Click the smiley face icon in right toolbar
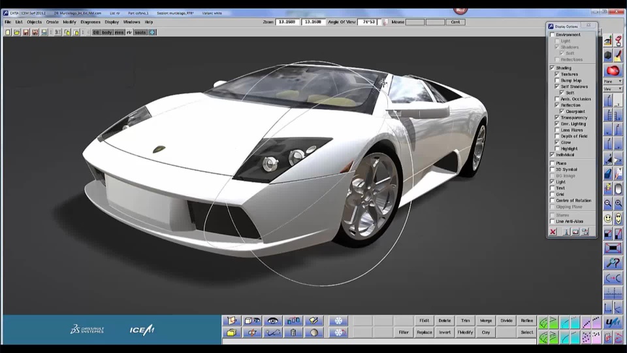This screenshot has height=353, width=627. pyautogui.click(x=608, y=218)
